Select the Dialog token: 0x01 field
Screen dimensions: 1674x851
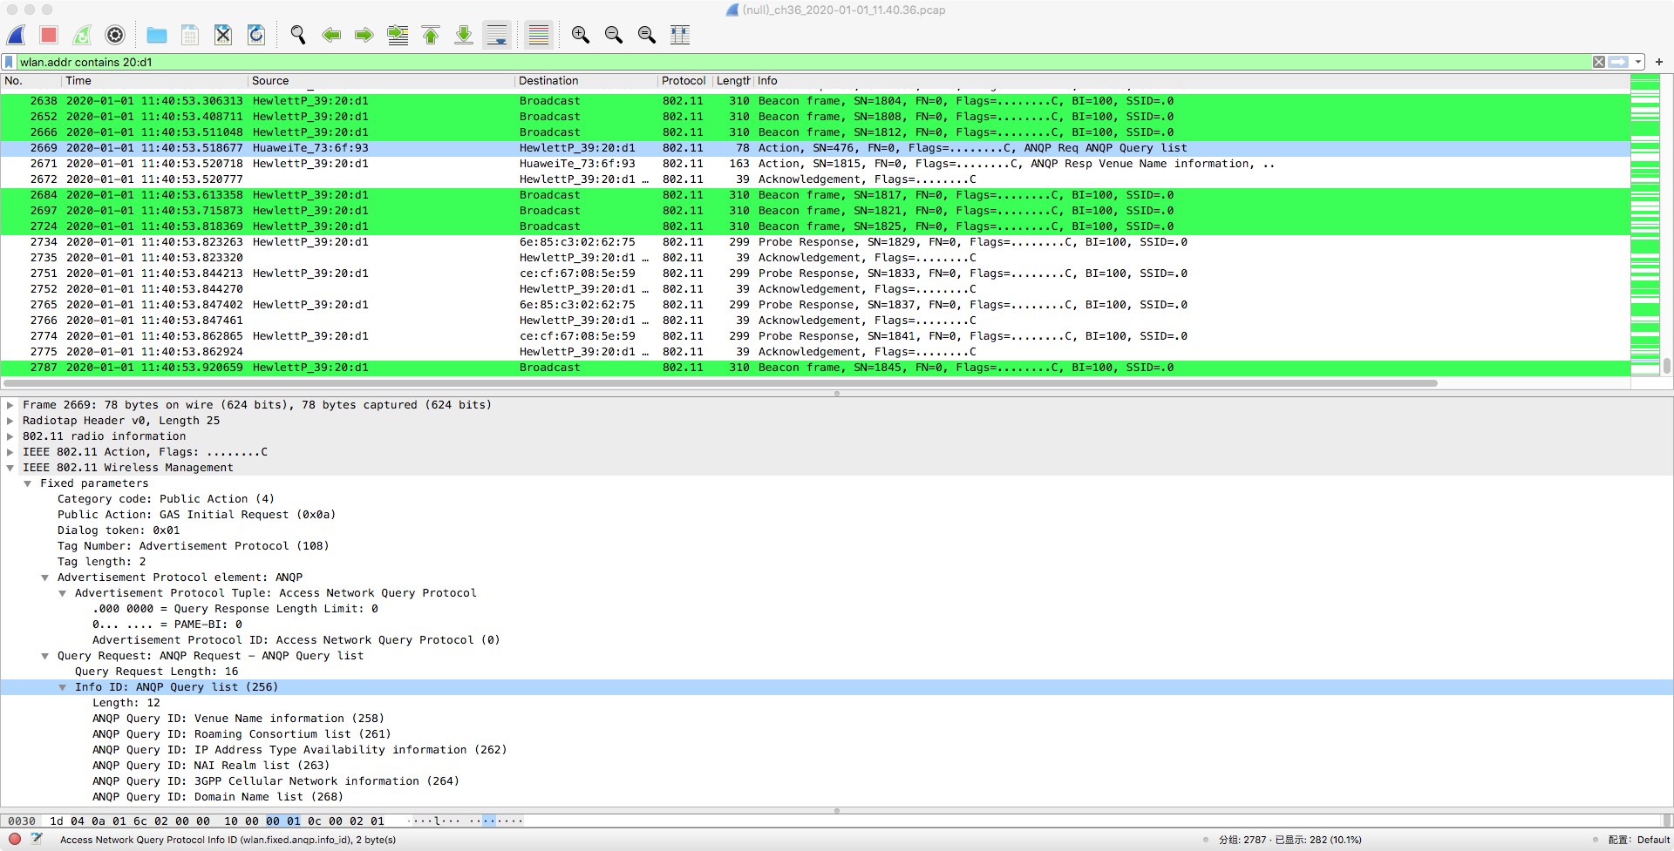(119, 530)
